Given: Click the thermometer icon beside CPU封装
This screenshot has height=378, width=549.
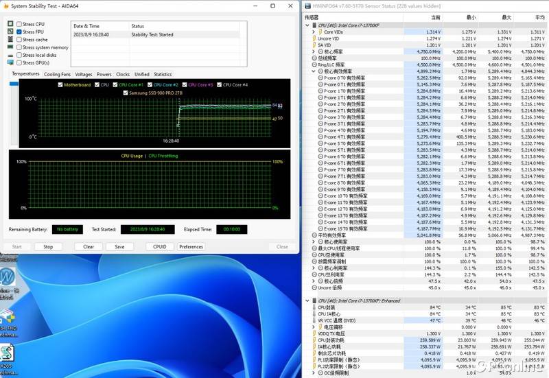Looking at the screenshot, I should pyautogui.click(x=314, y=307).
